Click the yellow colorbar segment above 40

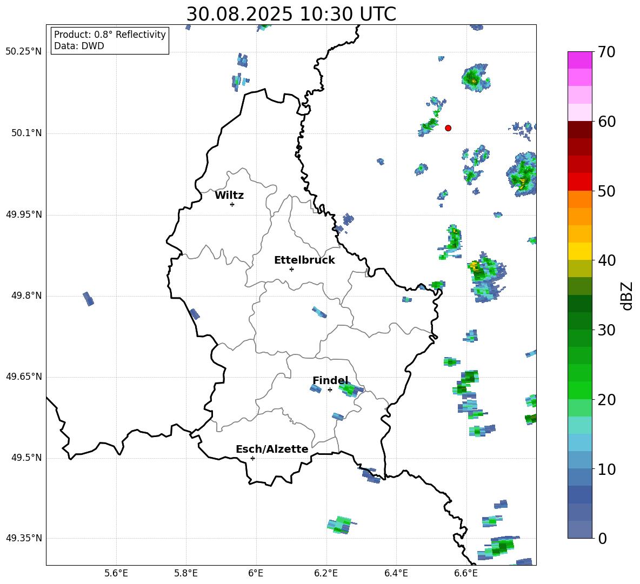580,252
